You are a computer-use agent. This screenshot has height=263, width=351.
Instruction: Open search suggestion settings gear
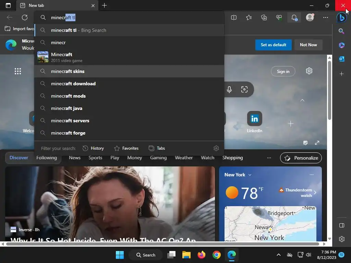point(216,148)
